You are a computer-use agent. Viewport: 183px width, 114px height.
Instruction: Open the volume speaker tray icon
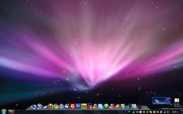(x=168, y=112)
